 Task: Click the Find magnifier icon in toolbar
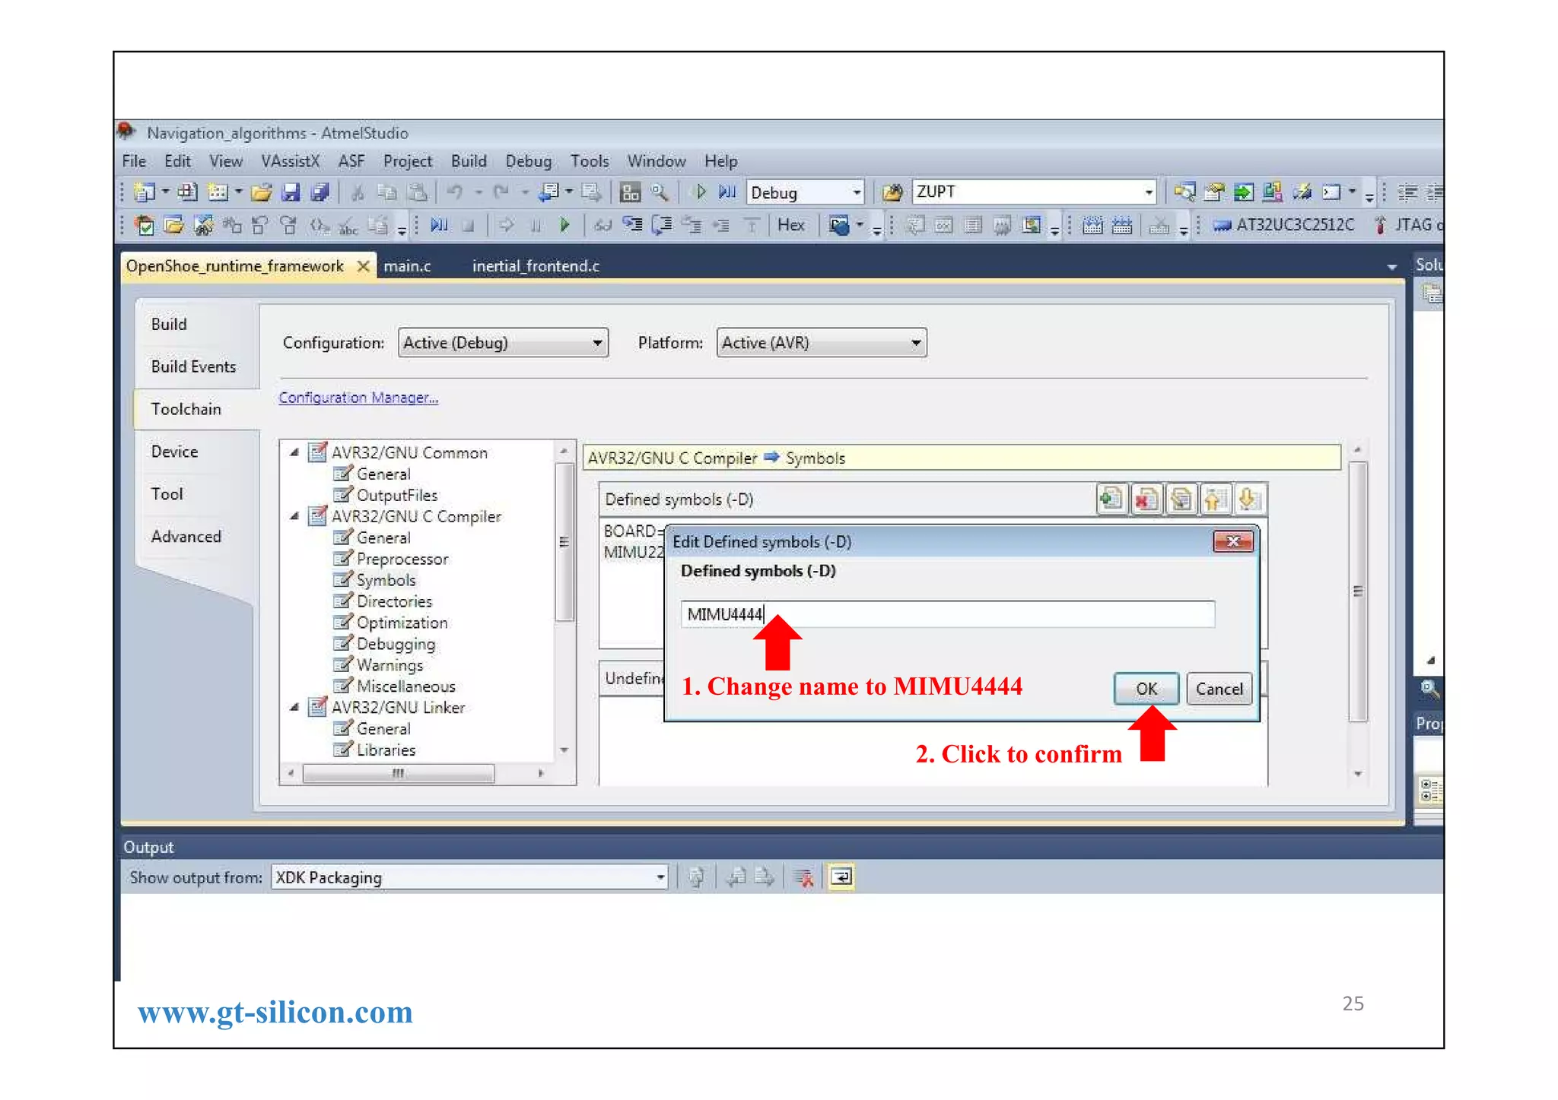point(659,192)
